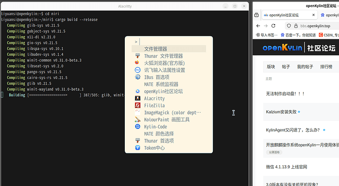Click the padlock site security icon
Viewport: 339px width, 186px height.
296,26
